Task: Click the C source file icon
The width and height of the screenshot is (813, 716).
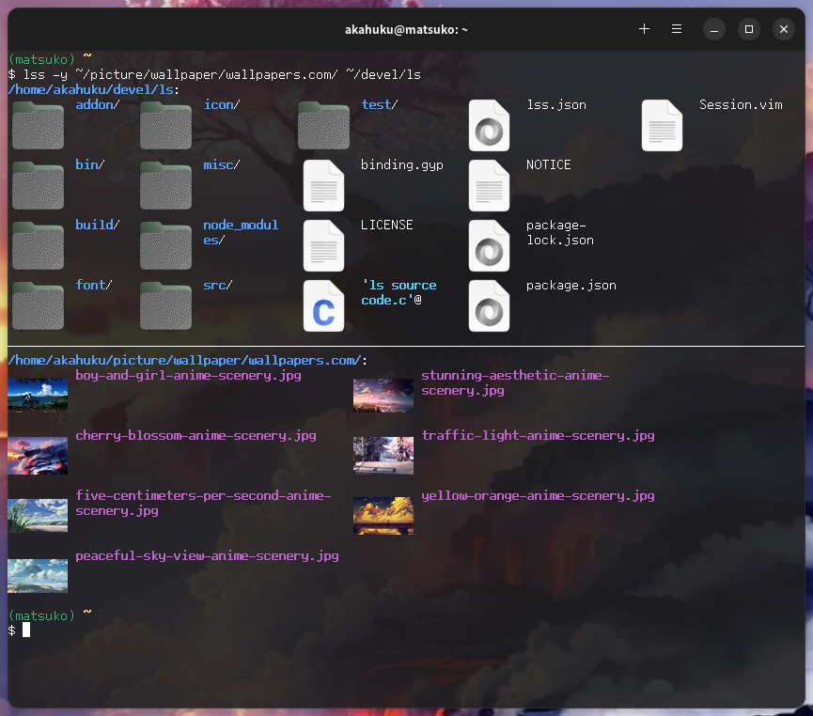Action: (x=323, y=306)
